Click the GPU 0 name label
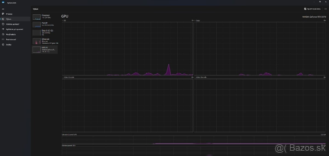This screenshot has height=156, width=329. [45, 47]
